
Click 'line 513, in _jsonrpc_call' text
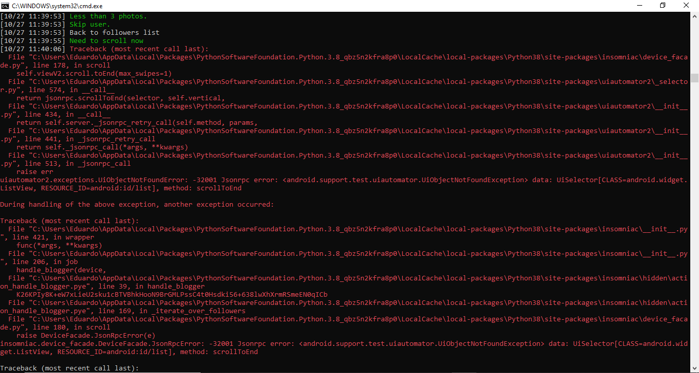pos(78,164)
